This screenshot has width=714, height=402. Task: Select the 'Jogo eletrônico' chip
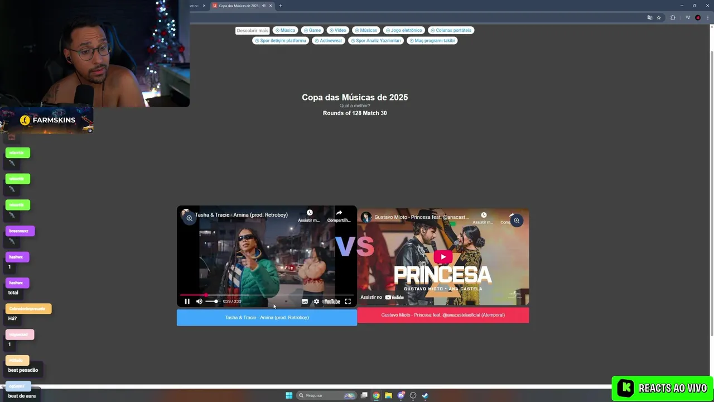(404, 30)
